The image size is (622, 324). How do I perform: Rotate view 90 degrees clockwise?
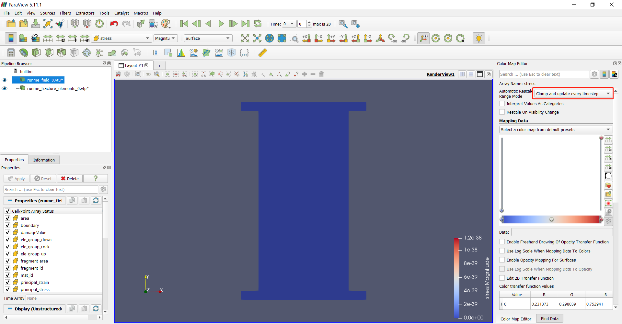click(393, 38)
